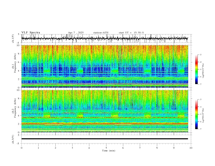Click the "6" tick on ch.2 frequency axis
The image size is (215, 166).
(x=19, y=107)
